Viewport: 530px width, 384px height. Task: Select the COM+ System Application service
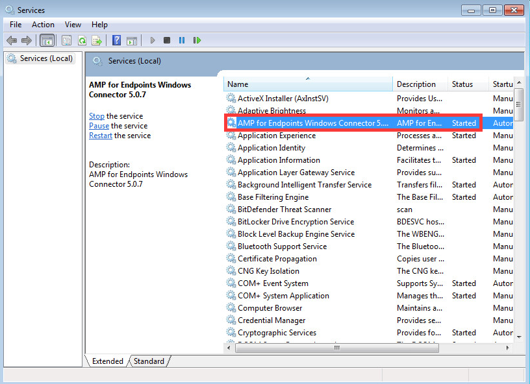[x=283, y=296]
